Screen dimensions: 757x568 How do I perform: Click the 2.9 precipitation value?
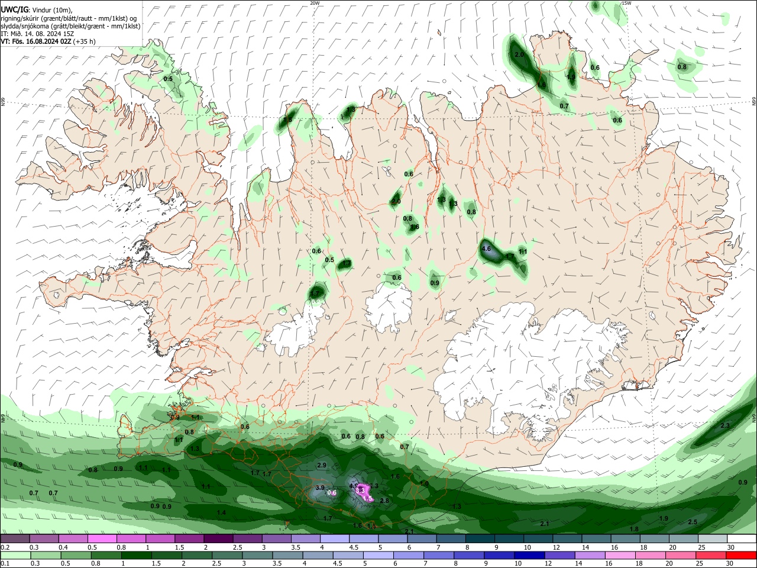(322, 466)
